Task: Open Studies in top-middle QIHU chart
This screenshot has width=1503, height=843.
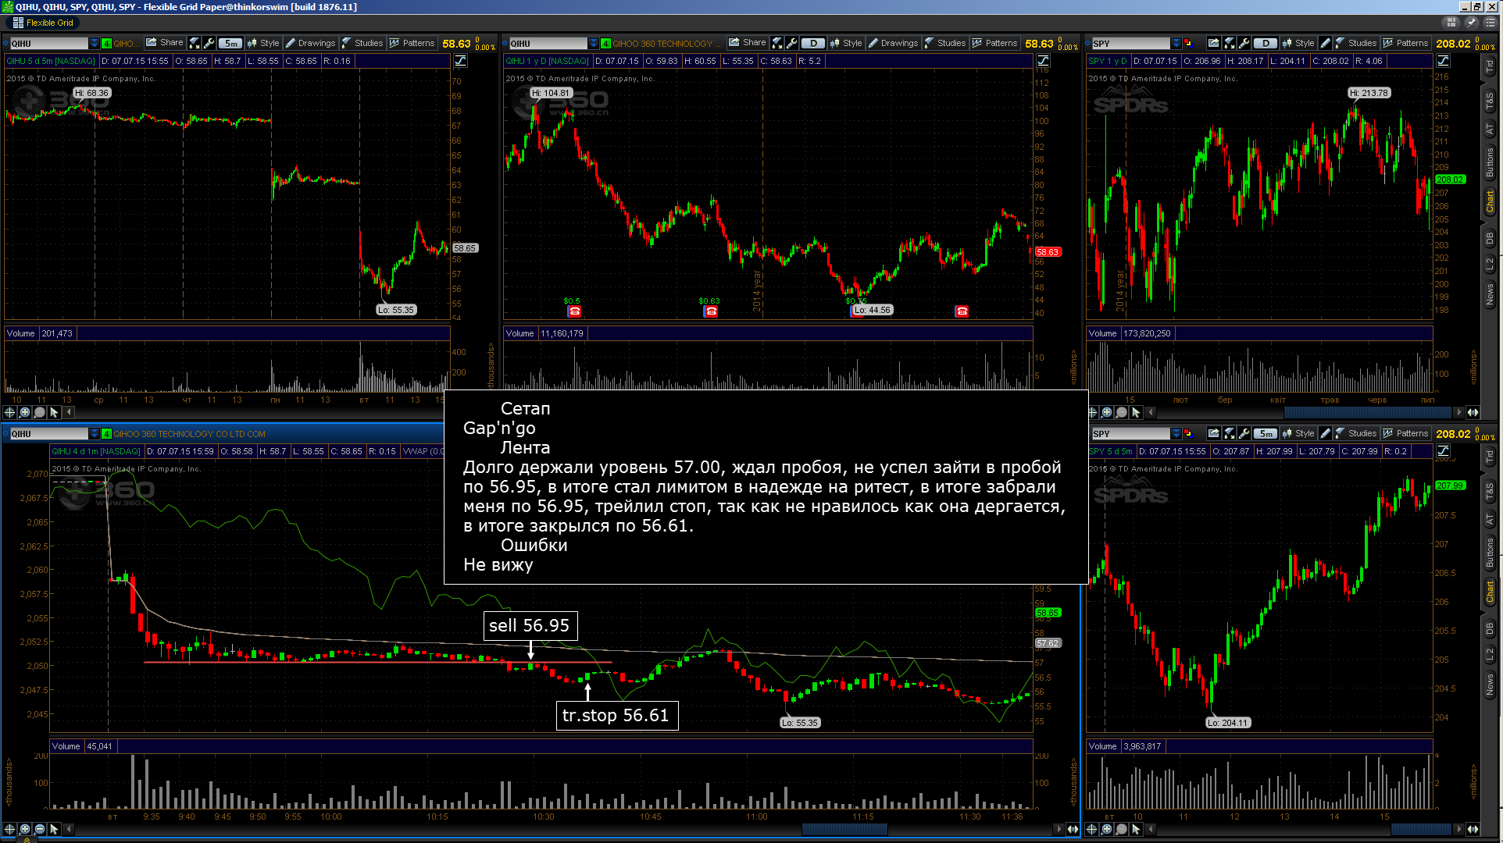Action: click(x=945, y=44)
